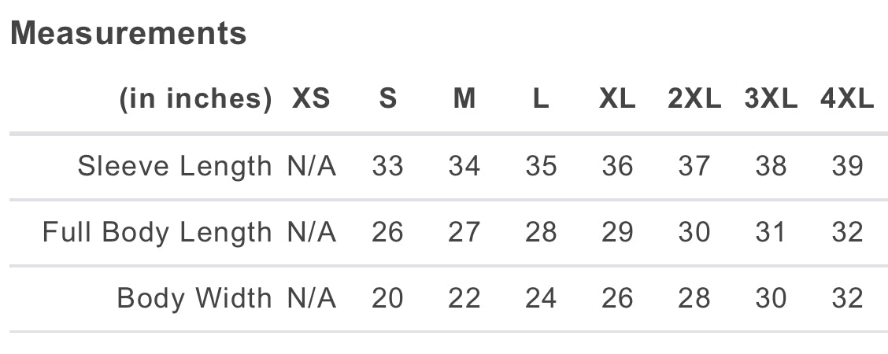Select the XS size column header
The height and width of the screenshot is (354, 888).
tap(311, 99)
